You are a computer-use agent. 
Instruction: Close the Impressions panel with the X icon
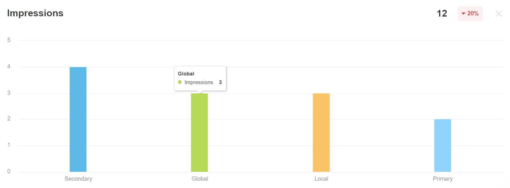[499, 14]
